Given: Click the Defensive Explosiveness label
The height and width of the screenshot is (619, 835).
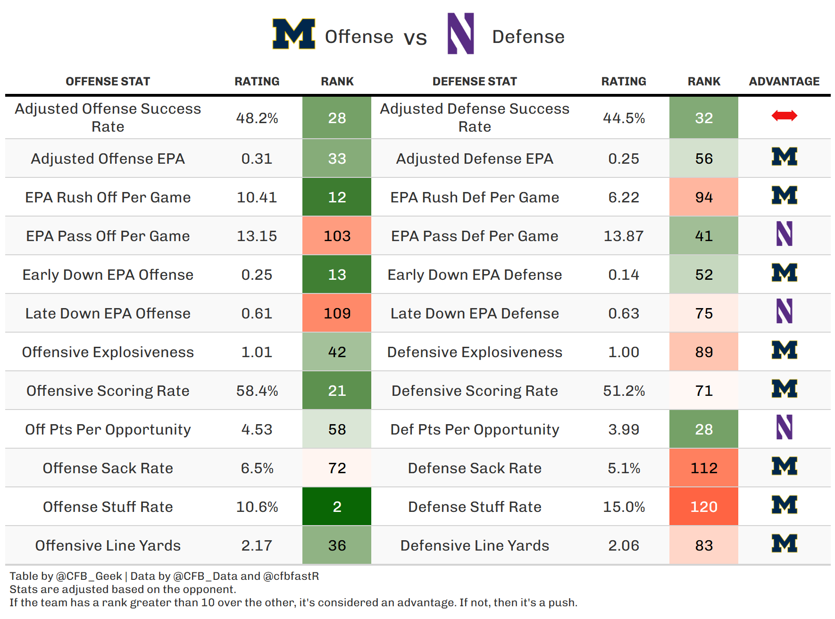Looking at the screenshot, I should 475,352.
